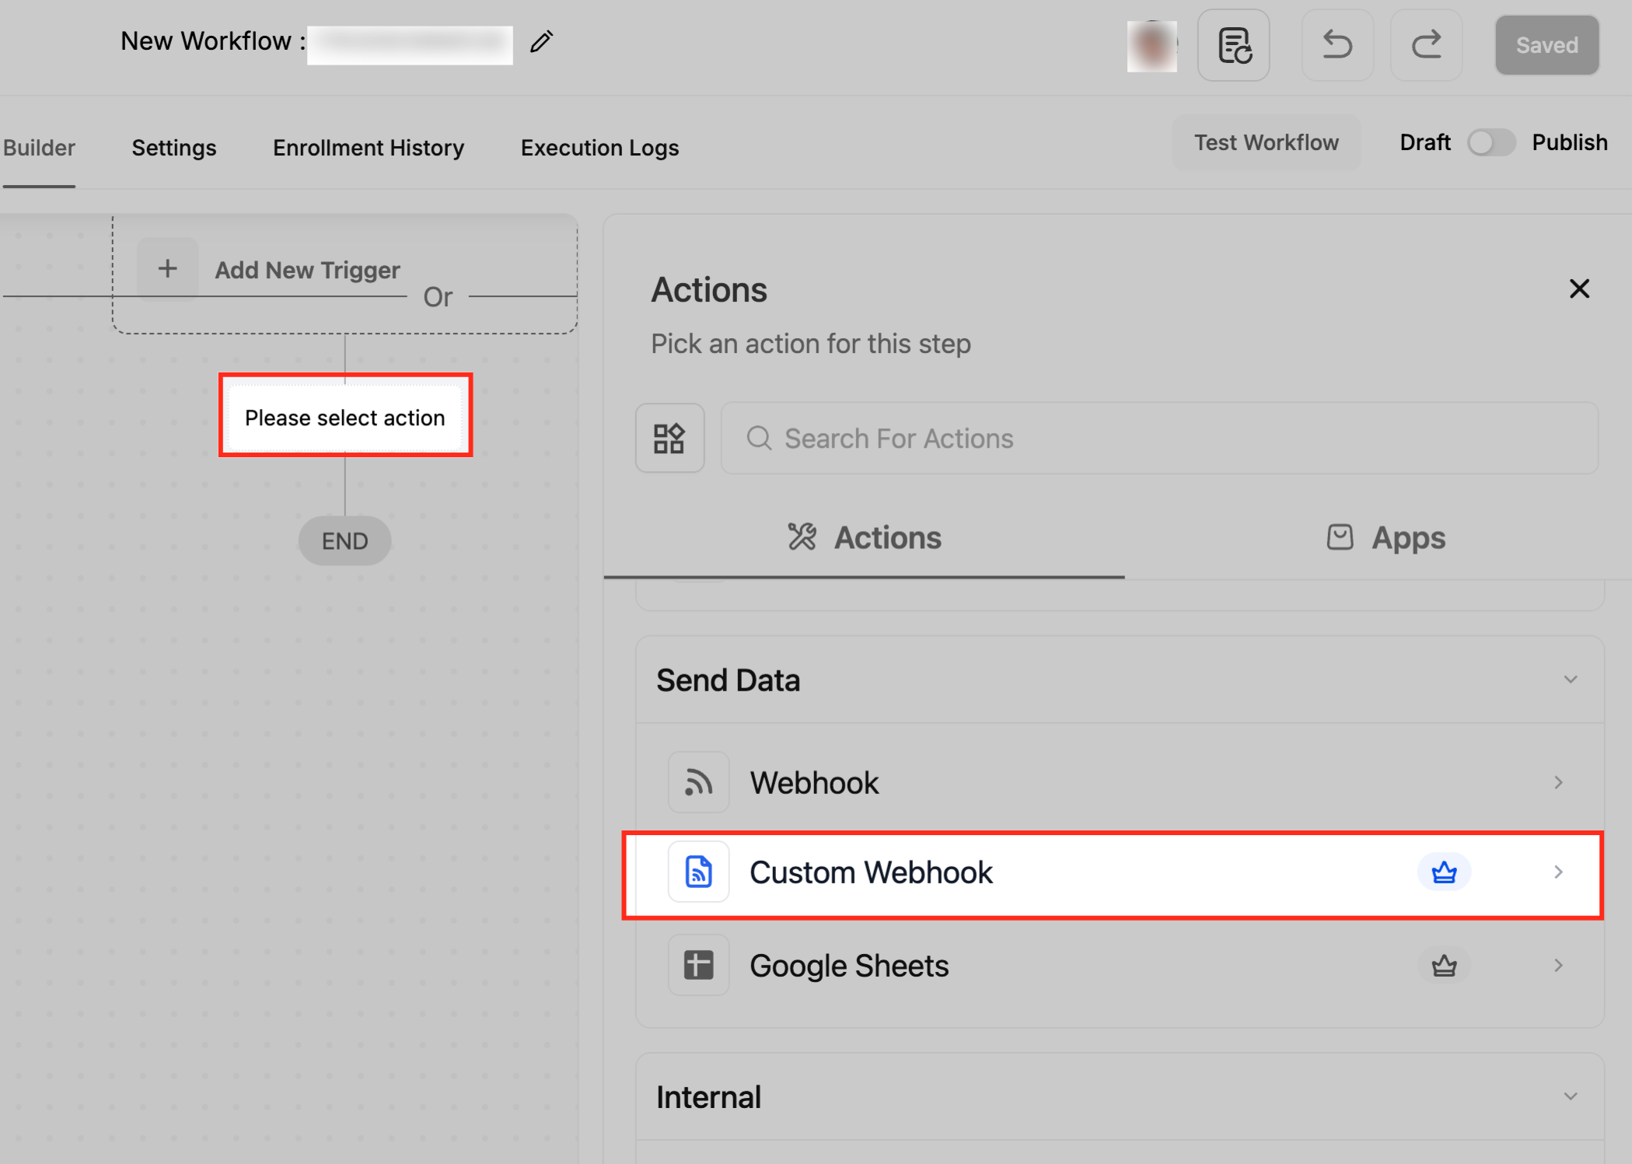1632x1164 pixels.
Task: Toggle the Draft/Publish switch
Action: [1490, 142]
